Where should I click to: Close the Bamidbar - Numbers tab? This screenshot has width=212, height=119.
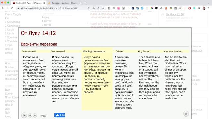point(79,3)
